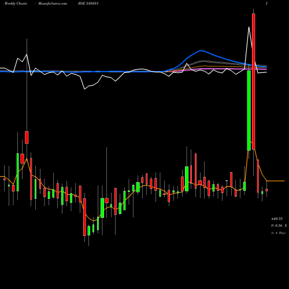This screenshot has height=289, width=289.
Task: Click the 'BSE 530331' symbol text
Action: (88, 3)
